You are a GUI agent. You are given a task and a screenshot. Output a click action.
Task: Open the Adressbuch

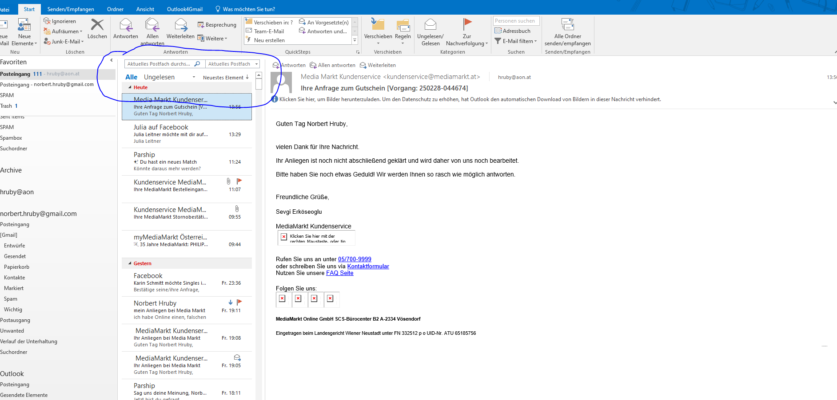click(512, 31)
